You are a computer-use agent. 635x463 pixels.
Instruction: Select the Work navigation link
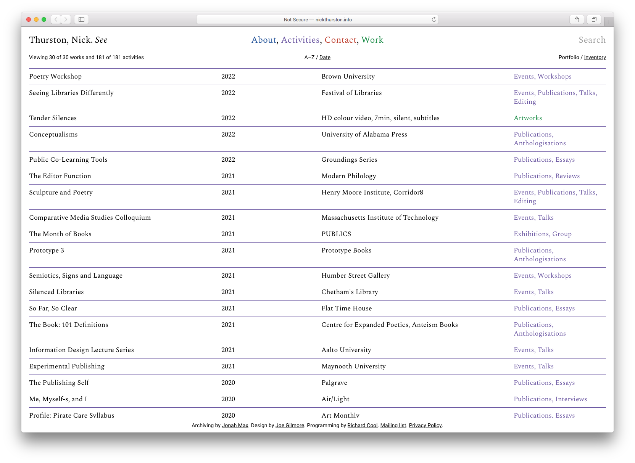click(x=372, y=40)
